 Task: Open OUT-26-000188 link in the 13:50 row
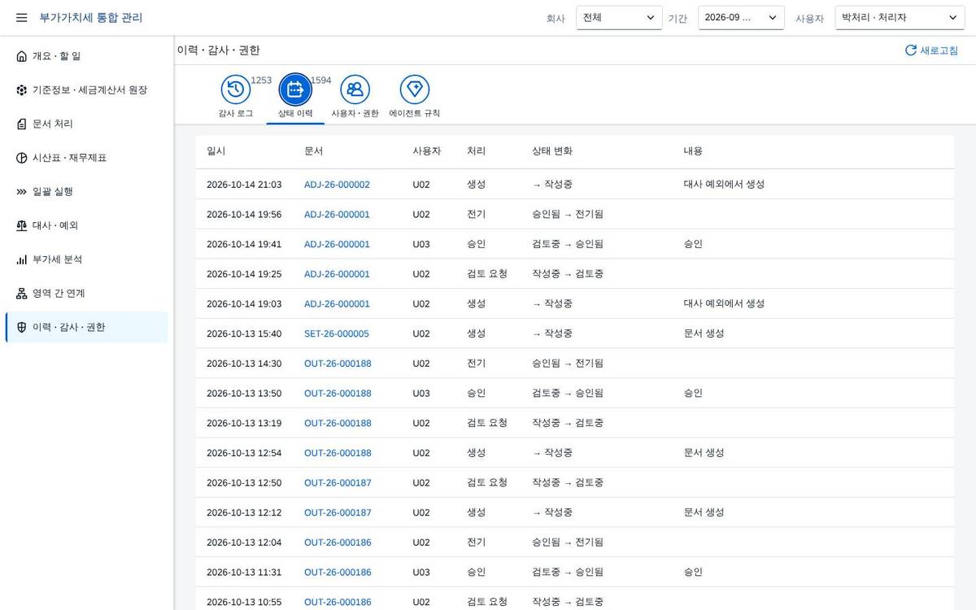point(338,394)
